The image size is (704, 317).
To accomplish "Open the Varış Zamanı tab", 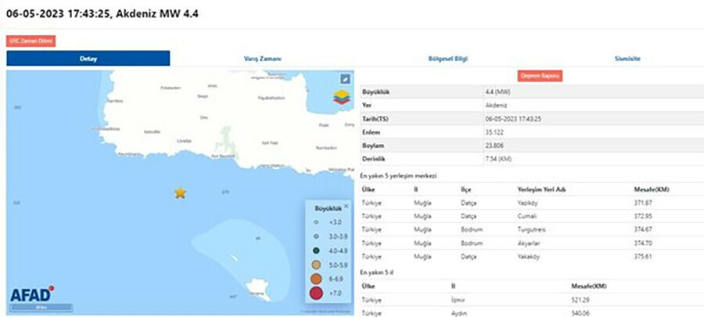I will [x=264, y=59].
